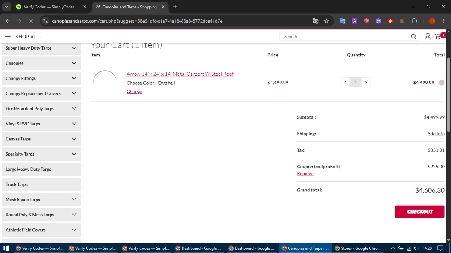Image resolution: width=451 pixels, height=253 pixels.
Task: Open the Chrome extensions puzzle icon
Action: point(414,21)
